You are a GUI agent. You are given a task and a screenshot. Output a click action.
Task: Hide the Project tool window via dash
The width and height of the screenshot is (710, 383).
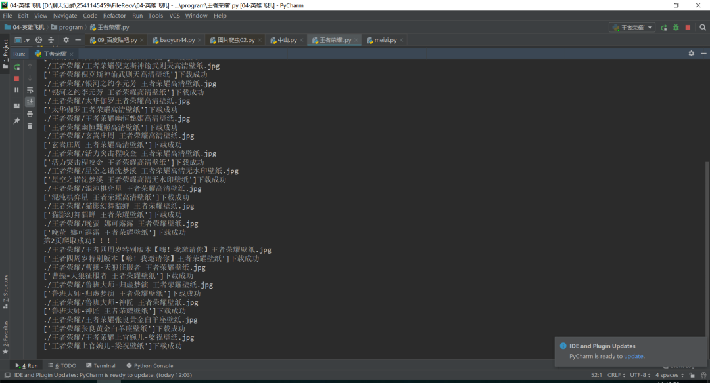[78, 40]
